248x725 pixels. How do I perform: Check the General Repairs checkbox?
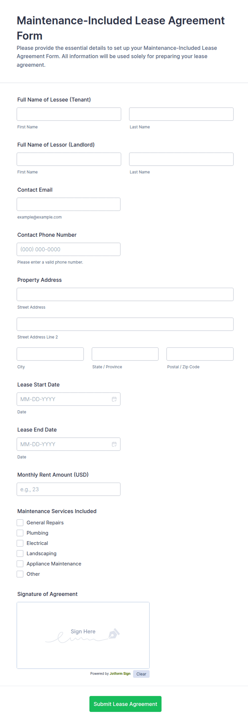click(20, 522)
